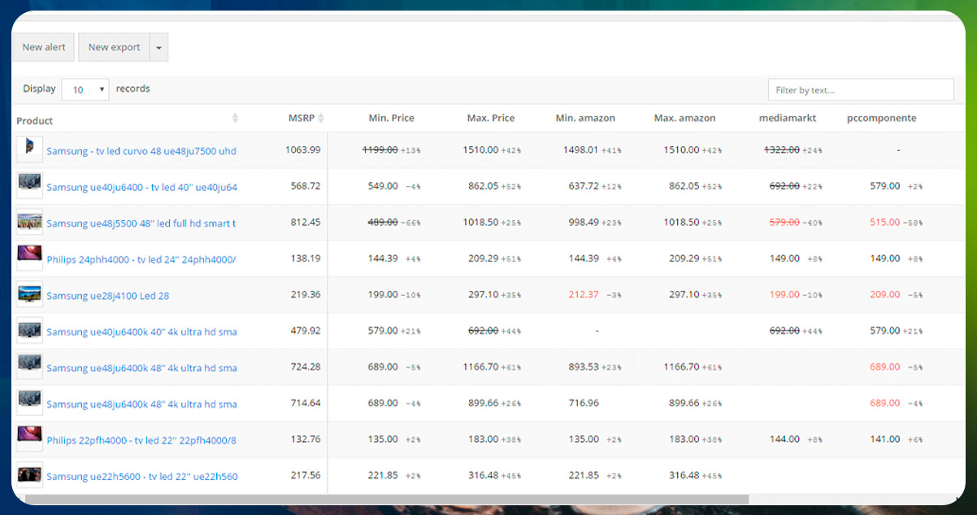The width and height of the screenshot is (977, 515).
Task: Select MSRP value 1063.99
Action: (303, 150)
